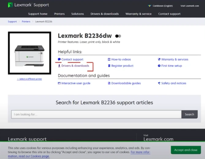Click the Warranty & services shield icon
This screenshot has width=205, height=159.
click(159, 60)
